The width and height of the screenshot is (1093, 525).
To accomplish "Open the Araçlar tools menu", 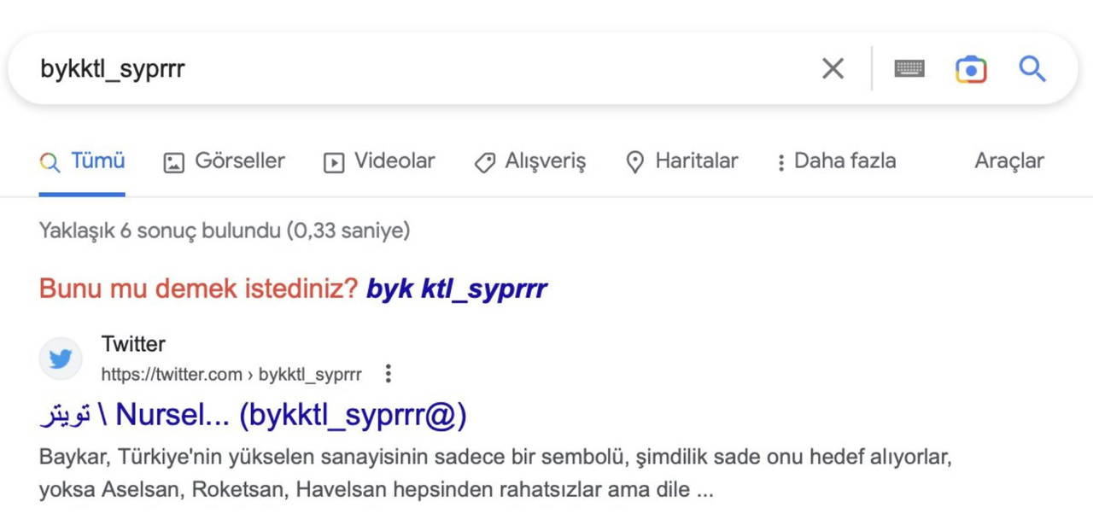I will click(x=1009, y=161).
